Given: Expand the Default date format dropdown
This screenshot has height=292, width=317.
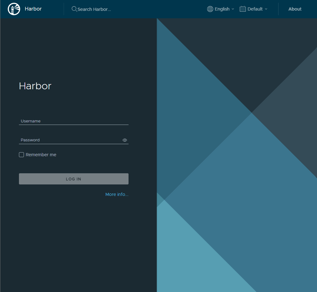Looking at the screenshot, I should tap(255, 9).
